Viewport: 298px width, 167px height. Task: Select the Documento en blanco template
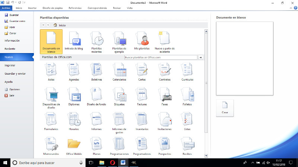51,42
